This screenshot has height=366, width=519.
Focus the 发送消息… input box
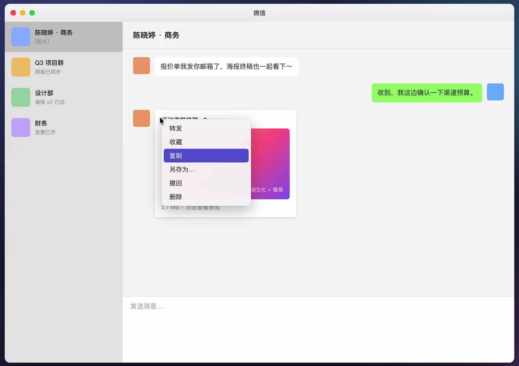pyautogui.click(x=318, y=329)
